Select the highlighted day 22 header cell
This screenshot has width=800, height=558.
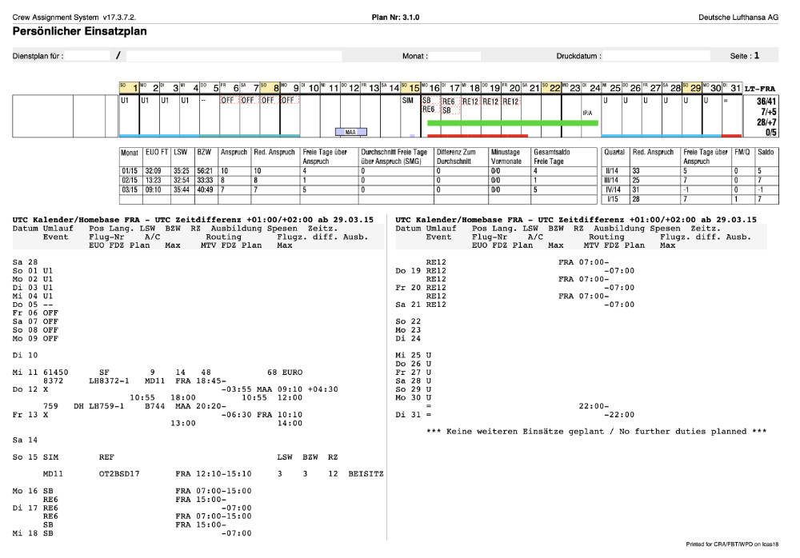point(551,88)
